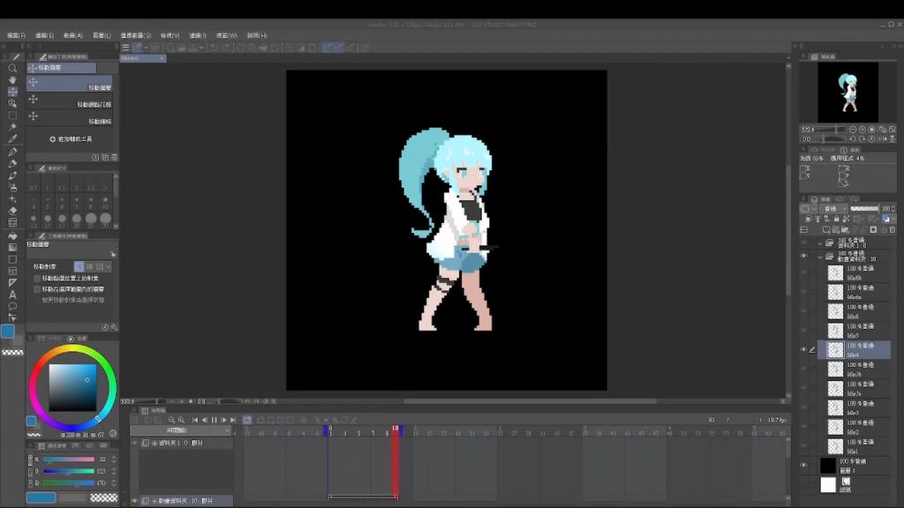This screenshot has width=904, height=508.
Task: Open the save options dropdown arrow
Action: point(200,48)
